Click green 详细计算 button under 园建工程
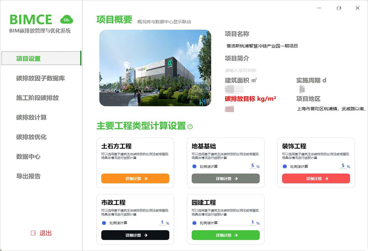This screenshot has width=368, height=251. (225, 235)
